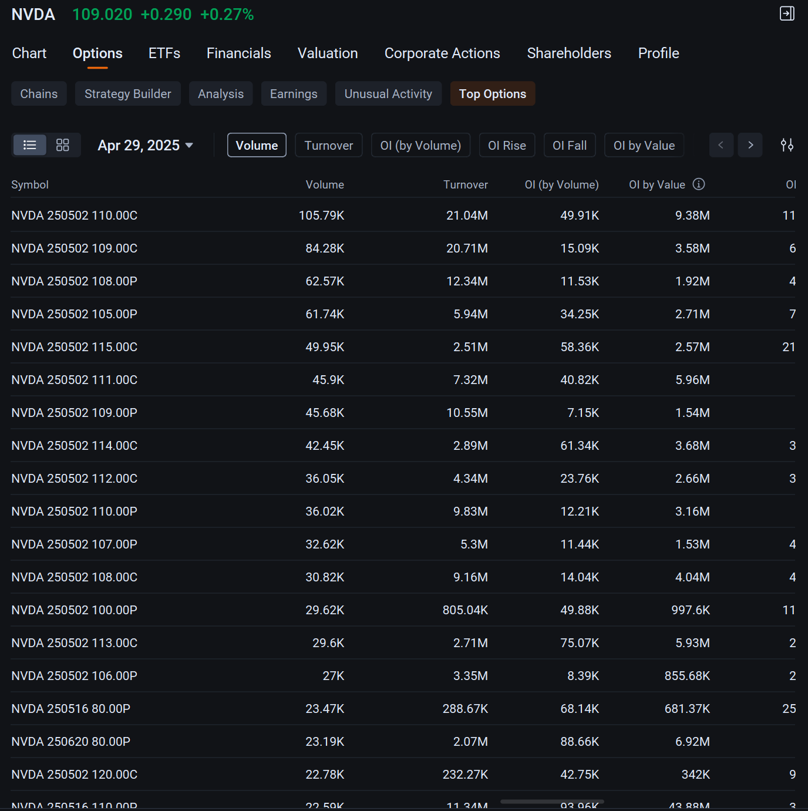
Task: Open the Corporate Actions tab
Action: tap(442, 53)
